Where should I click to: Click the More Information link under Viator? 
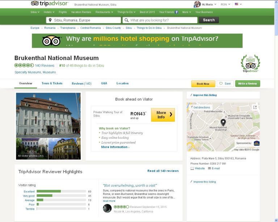(x=115, y=147)
